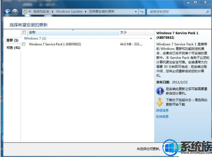
Task: Open the address bar history dropdown
Action: click(x=136, y=12)
